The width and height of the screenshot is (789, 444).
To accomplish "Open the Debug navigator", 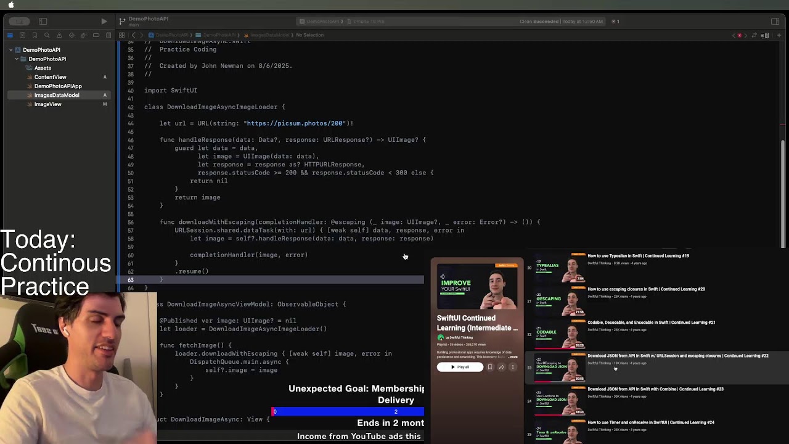I will (84, 35).
